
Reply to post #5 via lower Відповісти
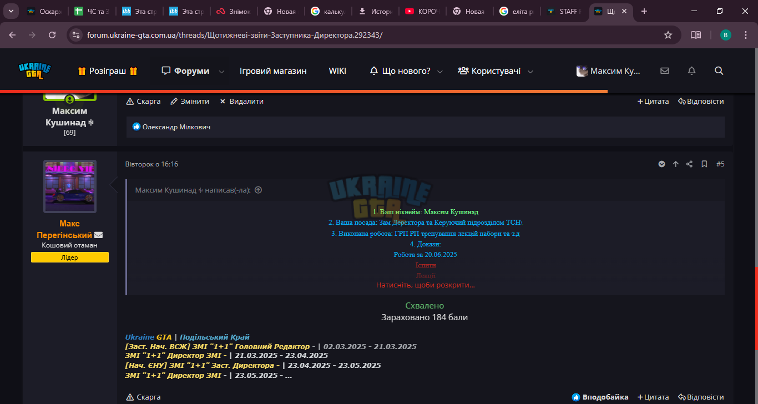701,397
